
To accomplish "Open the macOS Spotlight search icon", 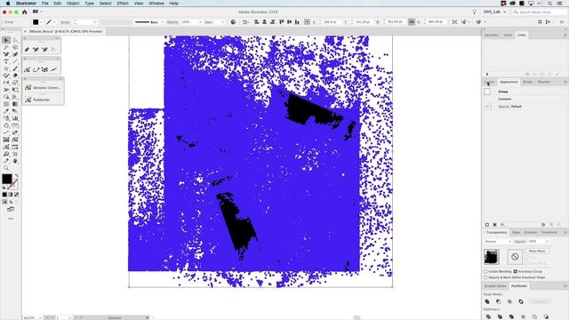I will [x=549, y=4].
